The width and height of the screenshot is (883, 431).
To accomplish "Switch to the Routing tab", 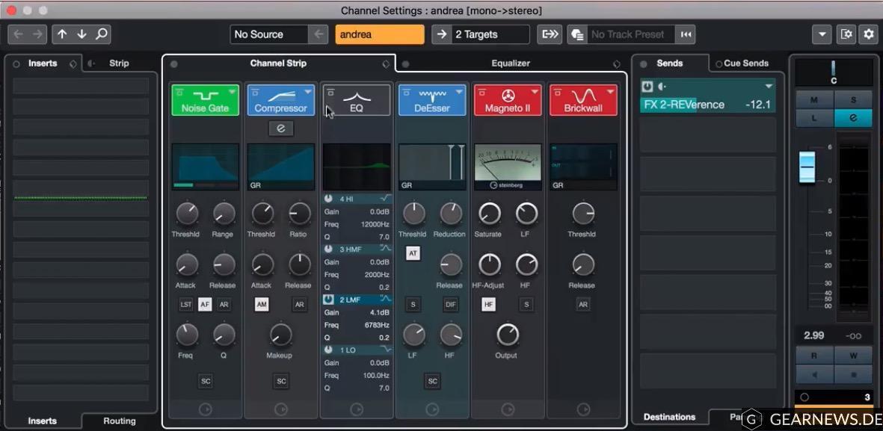I will [x=120, y=421].
